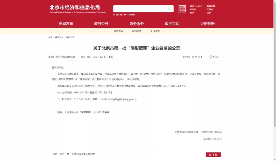Open the 政务要闻 sub-navigation item
Viewport: 276px width, 161px height.
(118, 31)
